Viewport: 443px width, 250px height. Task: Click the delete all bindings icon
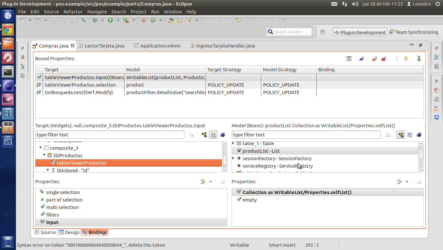[384, 59]
